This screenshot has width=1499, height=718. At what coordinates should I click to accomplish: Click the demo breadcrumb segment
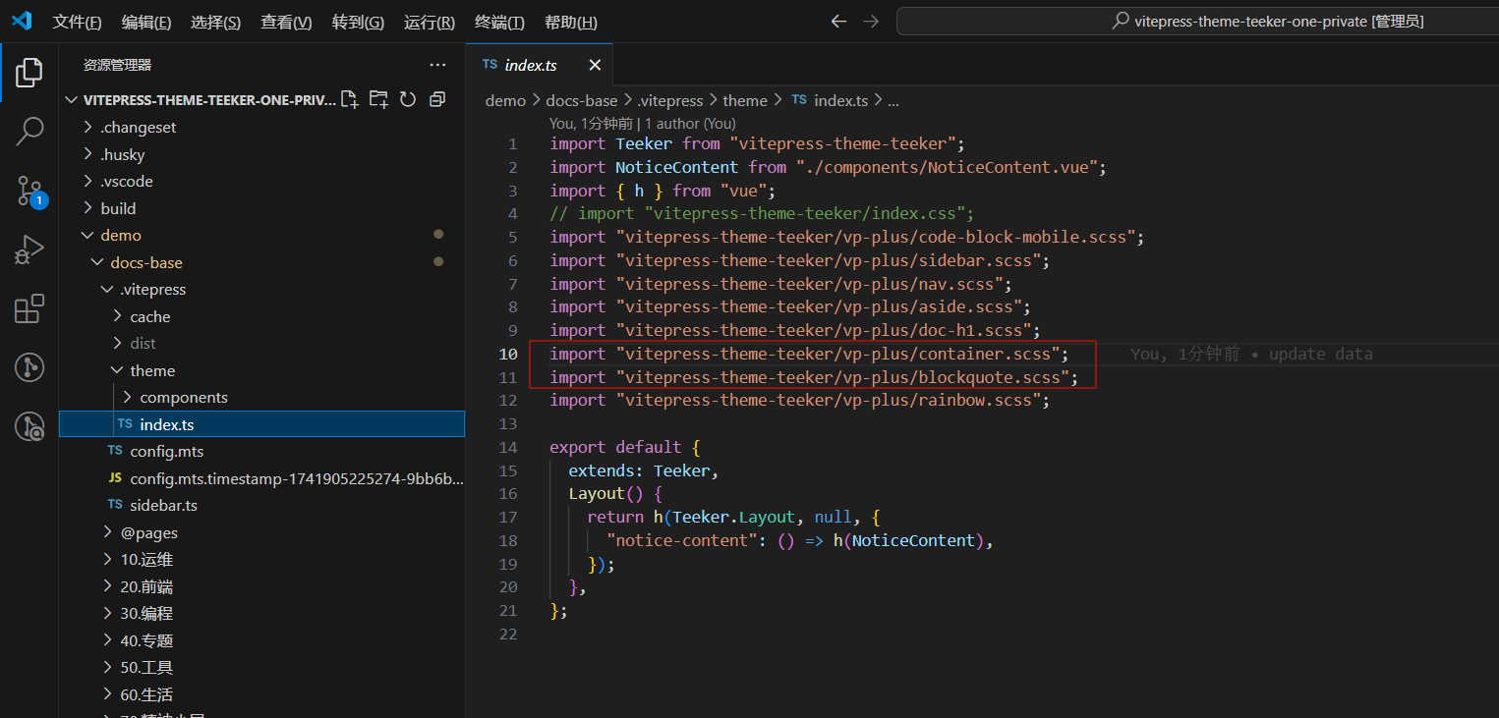(505, 100)
